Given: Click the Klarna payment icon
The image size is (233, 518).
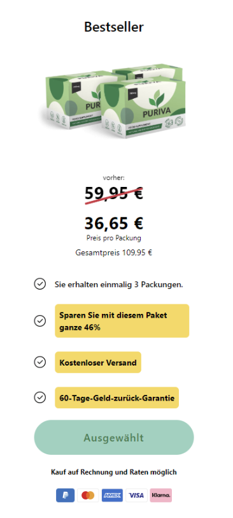Looking at the screenshot, I should point(161,495).
